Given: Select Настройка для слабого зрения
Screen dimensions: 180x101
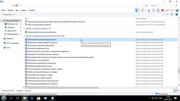Looking at the screenshot, I should tap(40, 78).
